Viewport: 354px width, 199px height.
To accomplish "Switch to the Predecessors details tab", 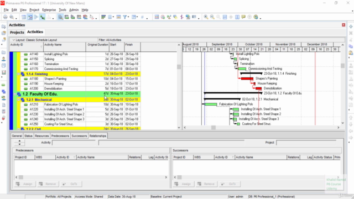I will [x=60, y=136].
